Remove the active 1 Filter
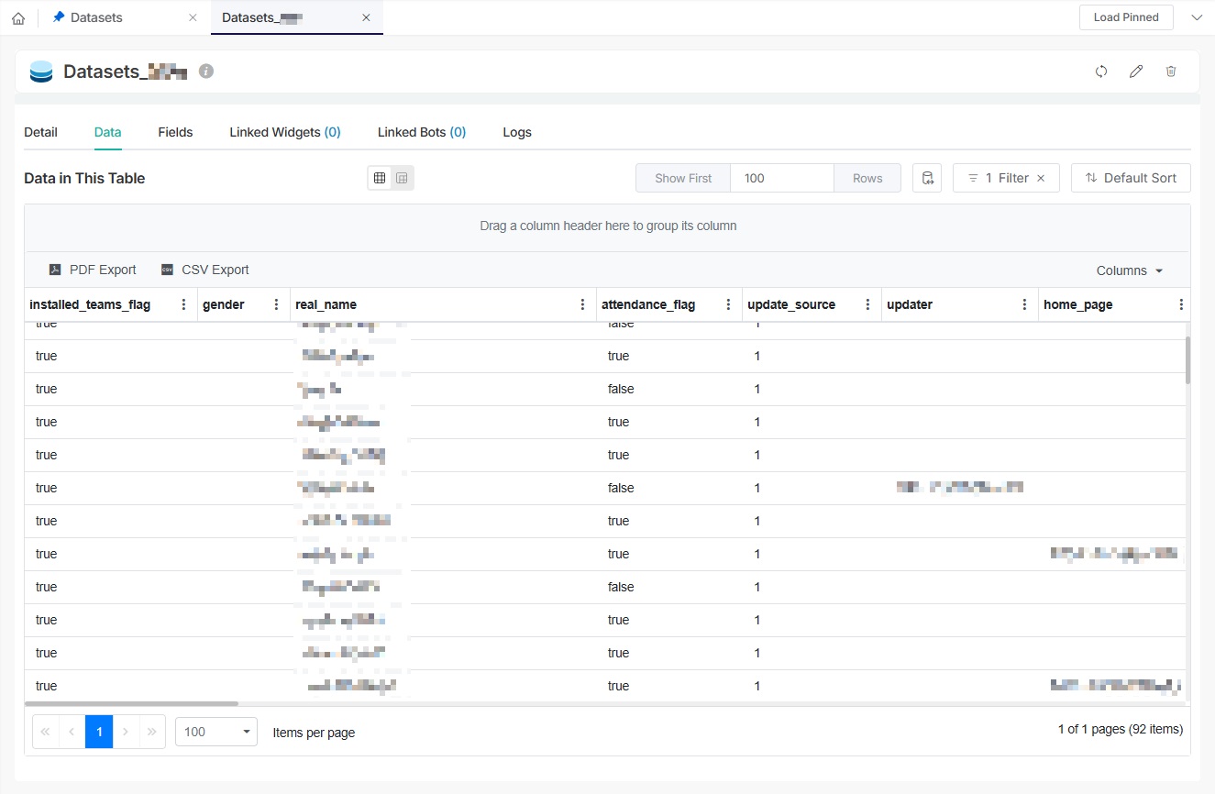The image size is (1215, 794). (1041, 178)
